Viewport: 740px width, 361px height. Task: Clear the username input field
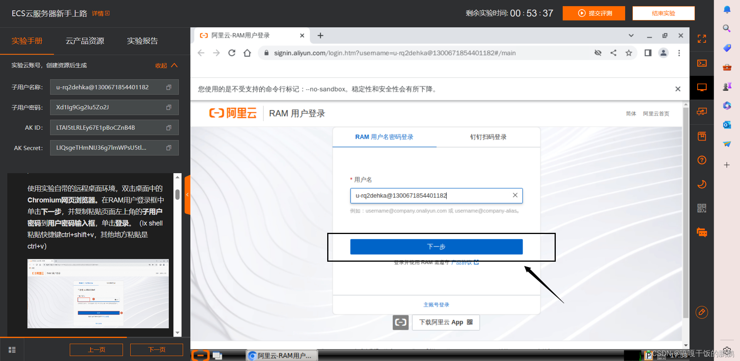[515, 196]
